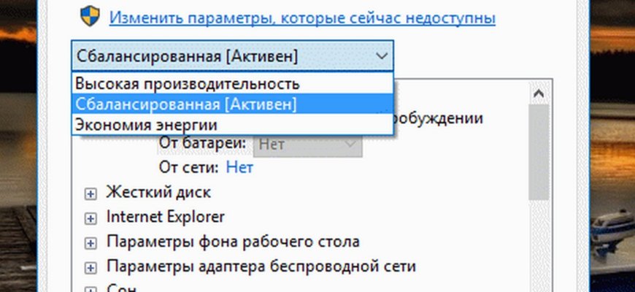This screenshot has width=635, height=292.
Task: Expand 'Параметры адаптера беспроводной сети' node
Action: pyautogui.click(x=91, y=268)
